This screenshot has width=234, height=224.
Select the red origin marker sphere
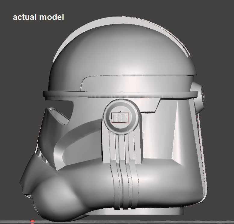tap(32, 221)
